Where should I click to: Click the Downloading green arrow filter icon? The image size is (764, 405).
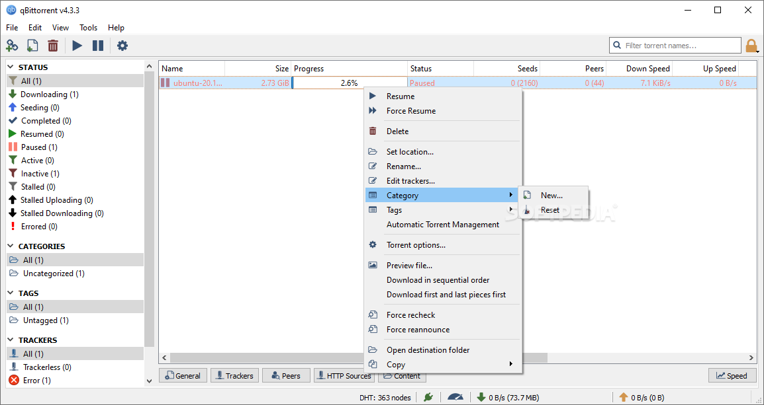coord(13,94)
